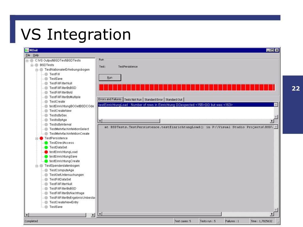Collapse the TestPersistence tree node
The height and width of the screenshot is (227, 303).
[37, 138]
